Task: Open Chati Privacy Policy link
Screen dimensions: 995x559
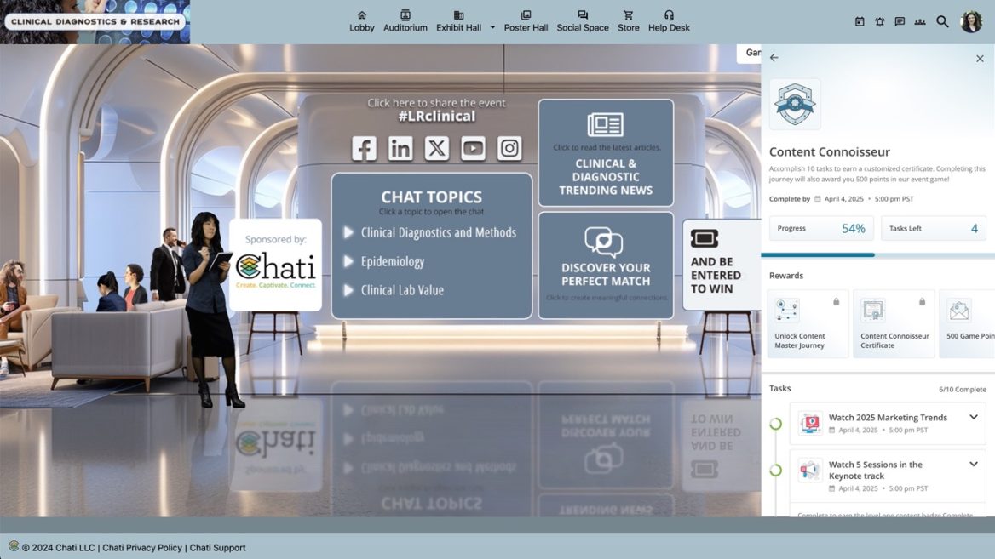Action: coord(142,548)
